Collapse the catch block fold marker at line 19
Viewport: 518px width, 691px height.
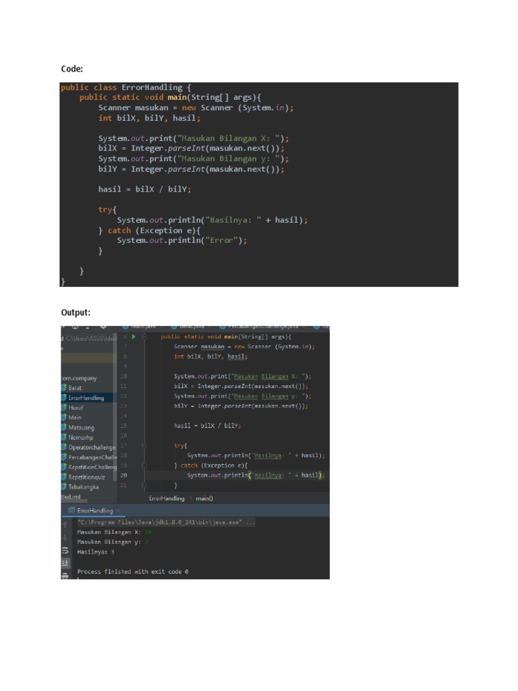pyautogui.click(x=144, y=466)
